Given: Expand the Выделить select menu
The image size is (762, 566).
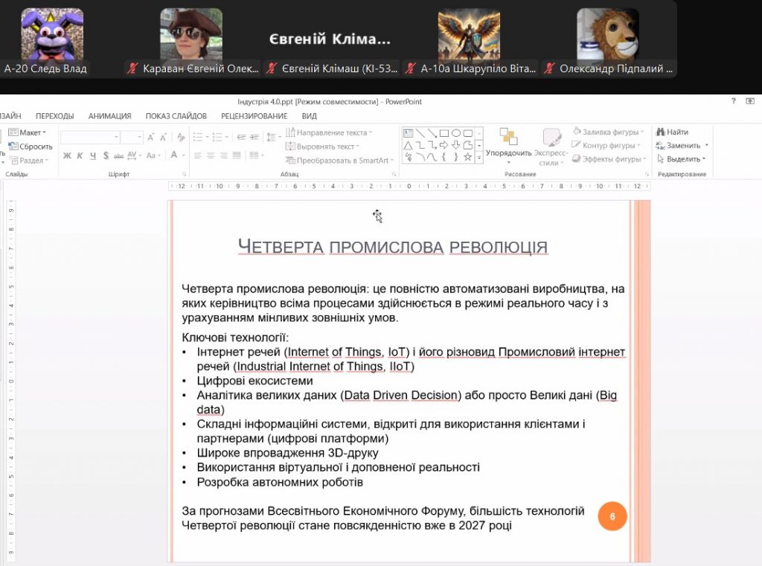Looking at the screenshot, I should point(682,159).
